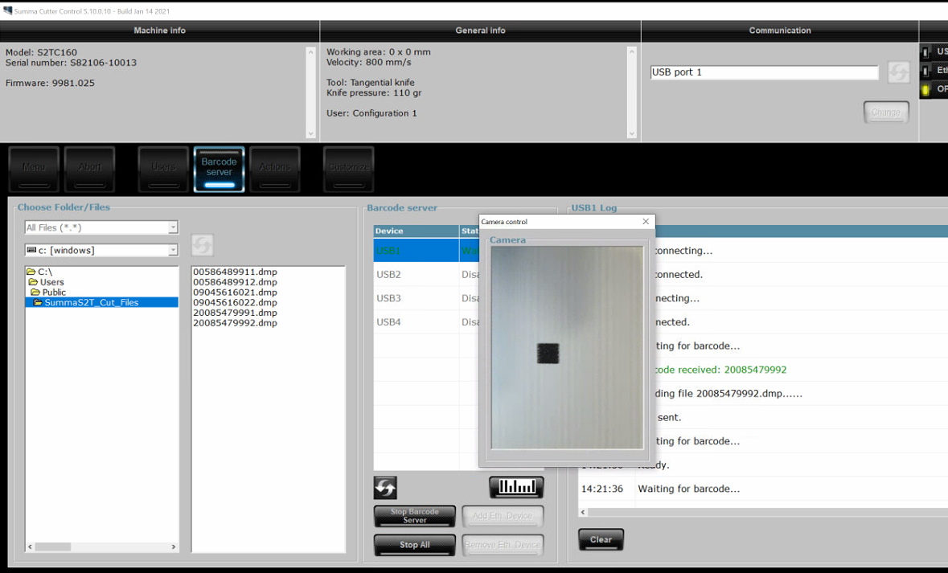Toggle the yellow offline indicator
Screen dimensions: 948x573
coord(925,89)
